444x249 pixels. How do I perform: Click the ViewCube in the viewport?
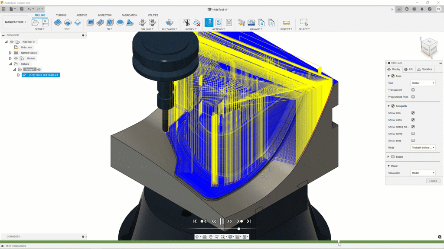[429, 47]
